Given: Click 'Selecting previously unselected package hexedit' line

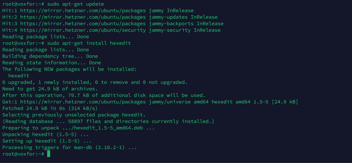Looking at the screenshot, I should (74, 115).
